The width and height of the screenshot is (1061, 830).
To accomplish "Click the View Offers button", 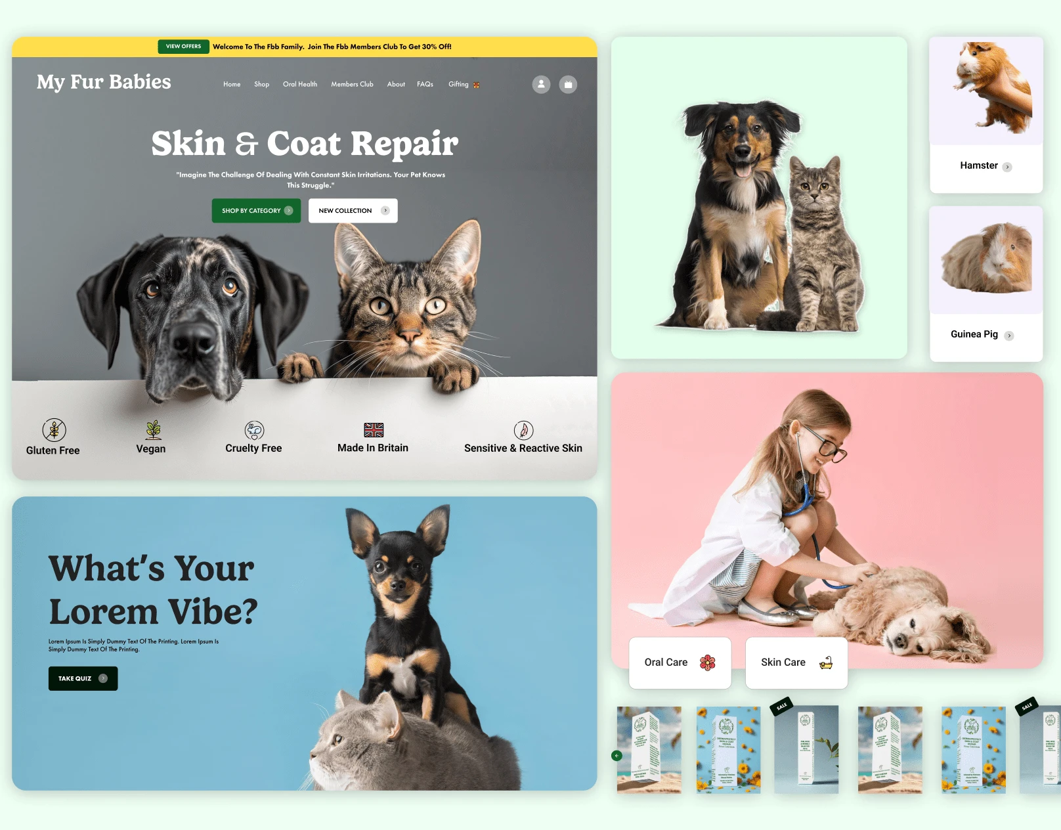I will [x=183, y=47].
